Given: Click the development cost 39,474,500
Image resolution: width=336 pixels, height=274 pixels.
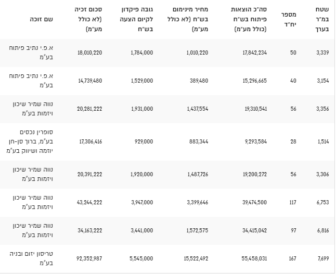Looking at the screenshot, I should pos(254,202).
